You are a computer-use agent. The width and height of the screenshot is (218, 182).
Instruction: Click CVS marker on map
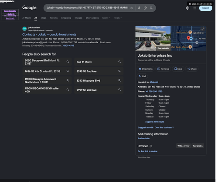(x=191, y=39)
